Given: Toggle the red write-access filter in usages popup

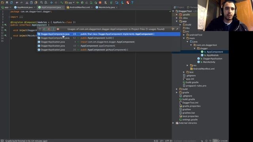Looking at the screenshot, I should [49, 29].
